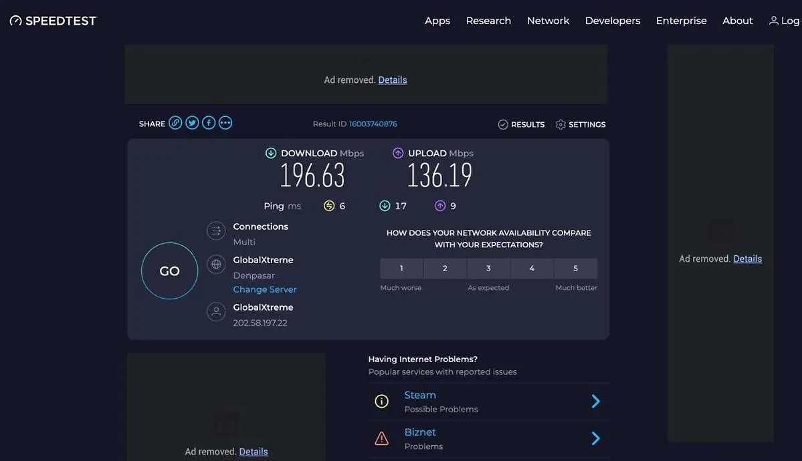Open the Network menu
Screen dimensions: 802x461
(x=548, y=21)
